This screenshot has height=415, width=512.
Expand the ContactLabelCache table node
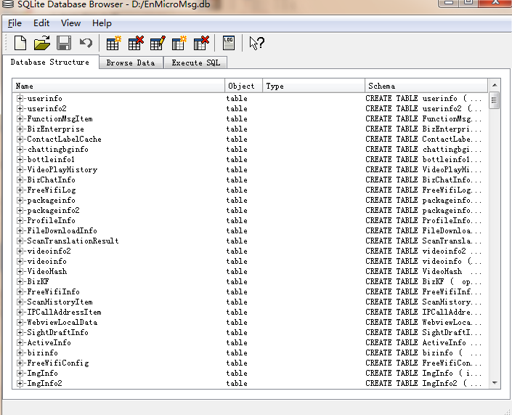(x=20, y=139)
